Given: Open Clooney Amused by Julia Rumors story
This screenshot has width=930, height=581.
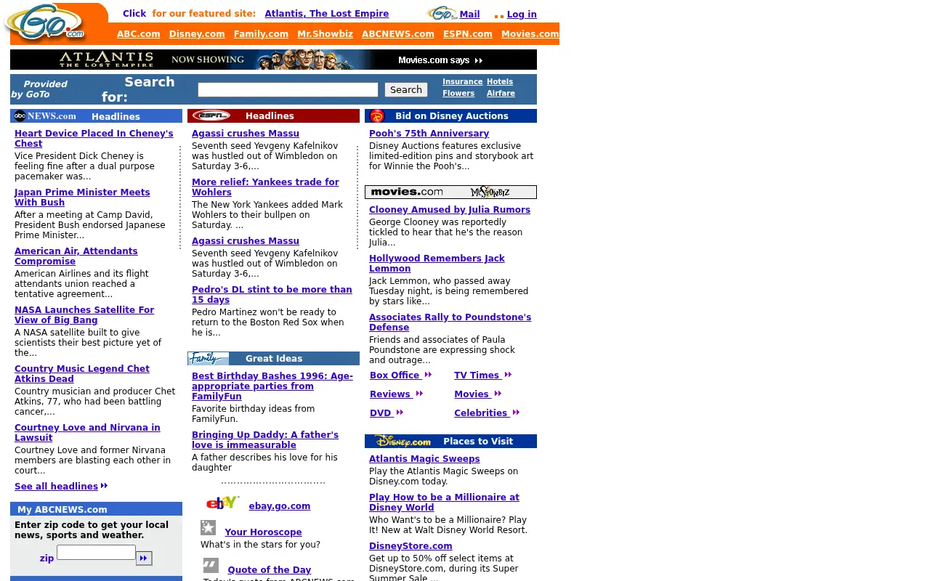Looking at the screenshot, I should pyautogui.click(x=450, y=210).
